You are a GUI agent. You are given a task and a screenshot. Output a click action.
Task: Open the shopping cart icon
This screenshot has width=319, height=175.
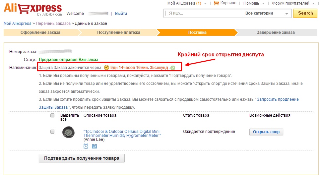[x=216, y=3]
